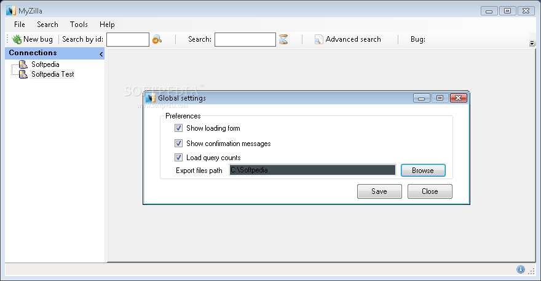Maximize the MyZilla main window
Image resolution: width=541 pixels, height=281 pixels.
(x=508, y=11)
